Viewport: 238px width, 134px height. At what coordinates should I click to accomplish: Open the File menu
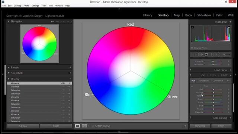(4, 6)
